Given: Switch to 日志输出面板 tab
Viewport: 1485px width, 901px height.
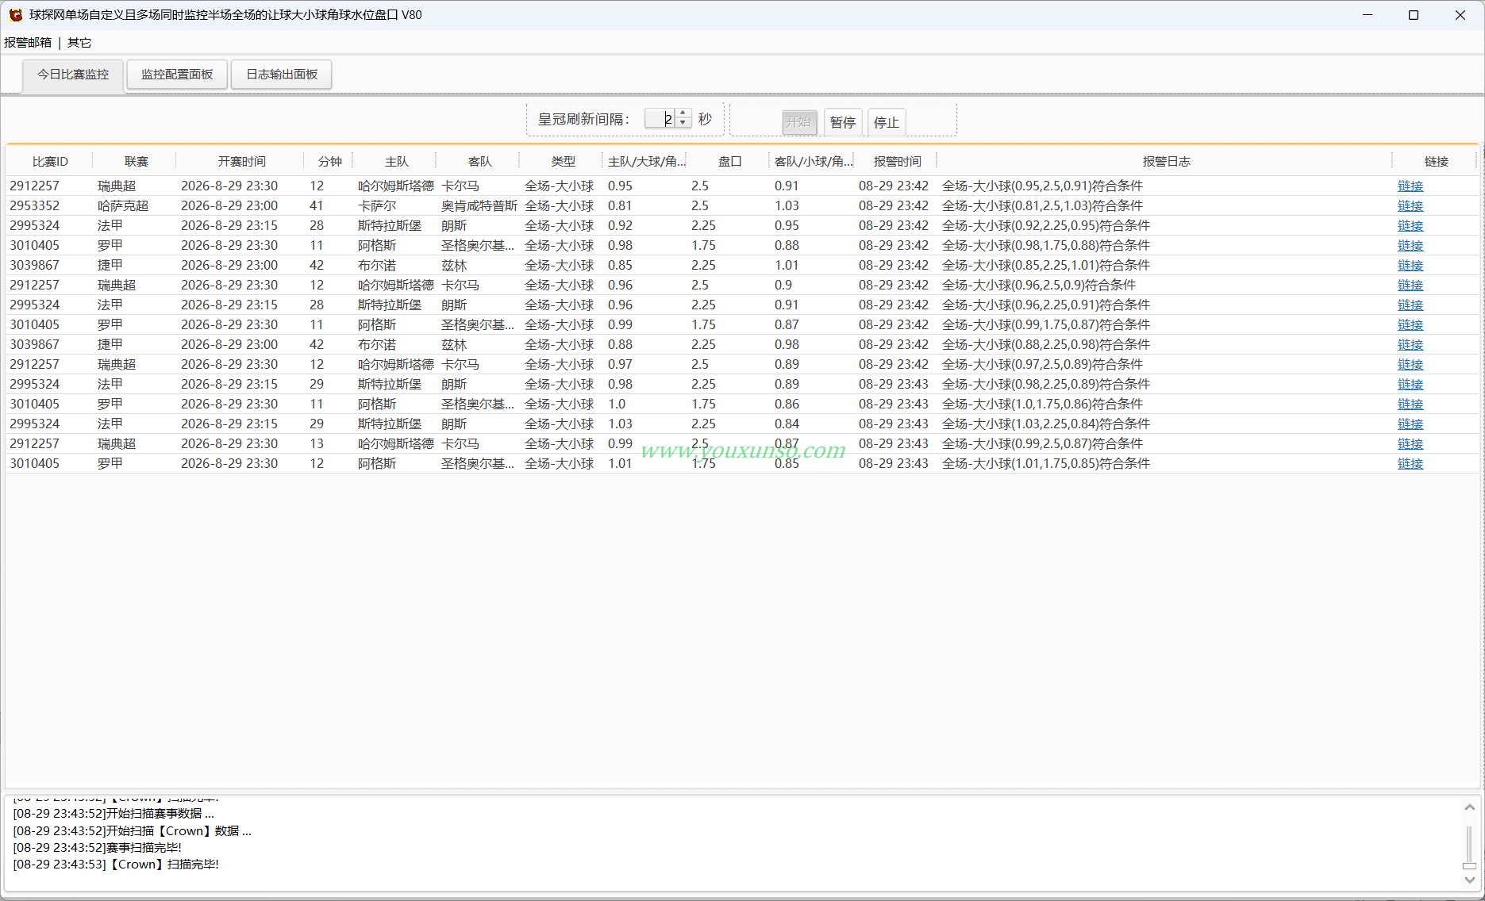Looking at the screenshot, I should [x=282, y=75].
